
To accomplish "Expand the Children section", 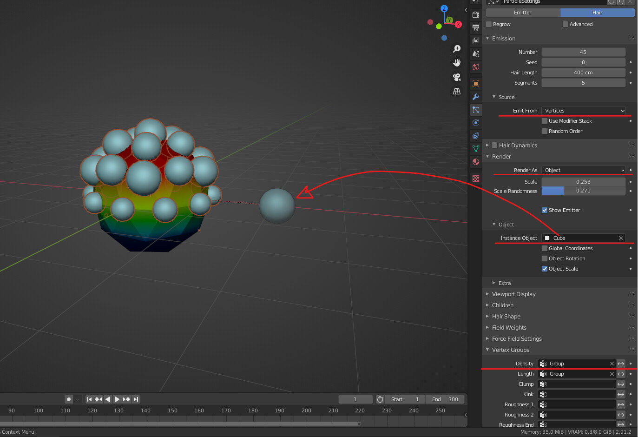I will click(502, 305).
